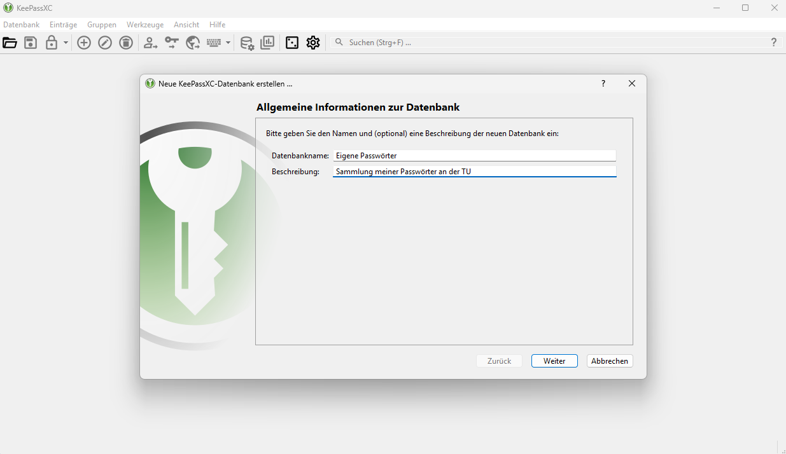Open the password generator dice icon
The width and height of the screenshot is (786, 454).
(292, 43)
